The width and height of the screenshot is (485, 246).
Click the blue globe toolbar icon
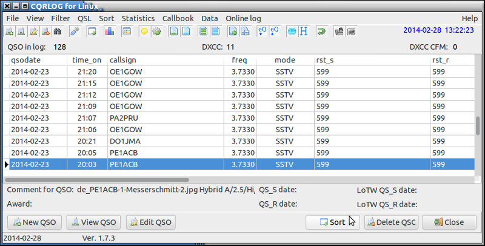pyautogui.click(x=292, y=31)
